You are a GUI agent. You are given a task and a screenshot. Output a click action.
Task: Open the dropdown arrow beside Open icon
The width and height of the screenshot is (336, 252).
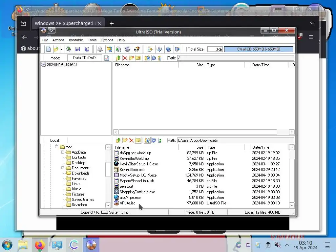point(61,49)
